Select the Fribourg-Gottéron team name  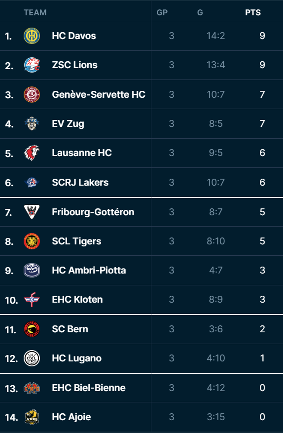[93, 212]
